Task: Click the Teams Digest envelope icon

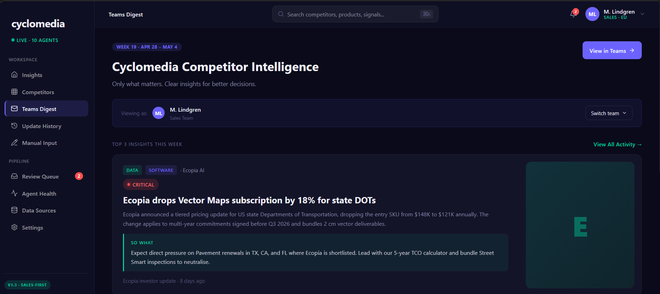Action: [x=14, y=109]
